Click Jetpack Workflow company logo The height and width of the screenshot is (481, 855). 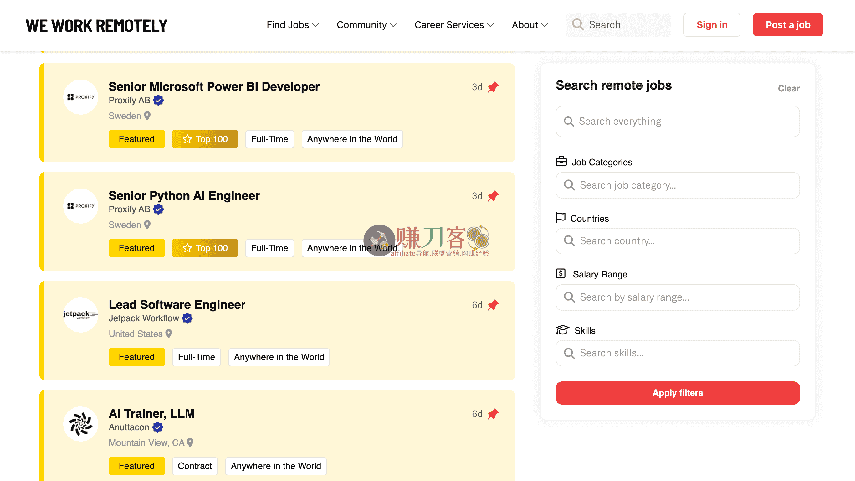pyautogui.click(x=81, y=315)
